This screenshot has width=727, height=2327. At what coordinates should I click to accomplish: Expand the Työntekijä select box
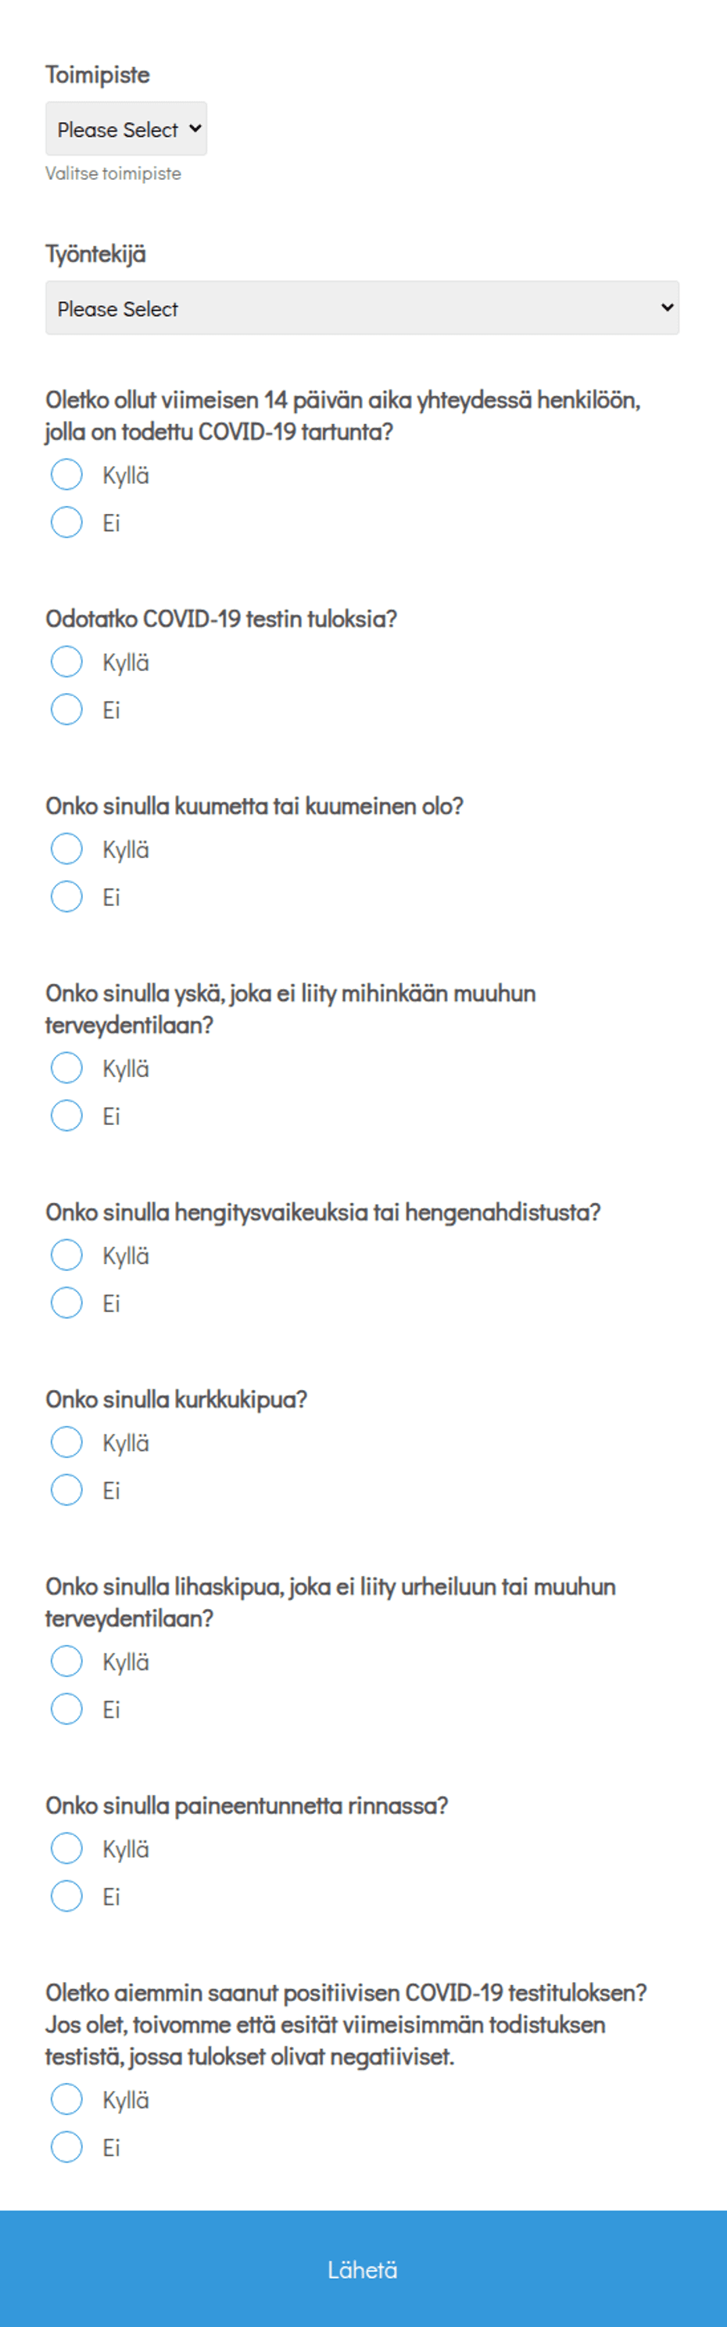point(362,308)
